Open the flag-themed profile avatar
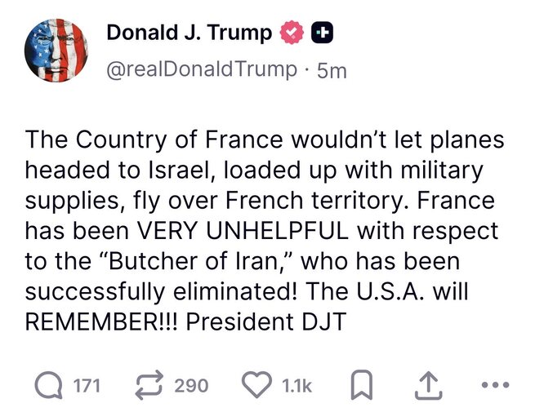 (55, 50)
